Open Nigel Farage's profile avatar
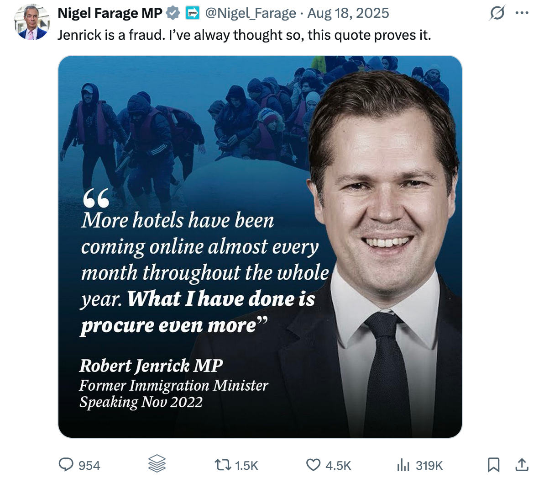The width and height of the screenshot is (544, 489). click(x=31, y=22)
